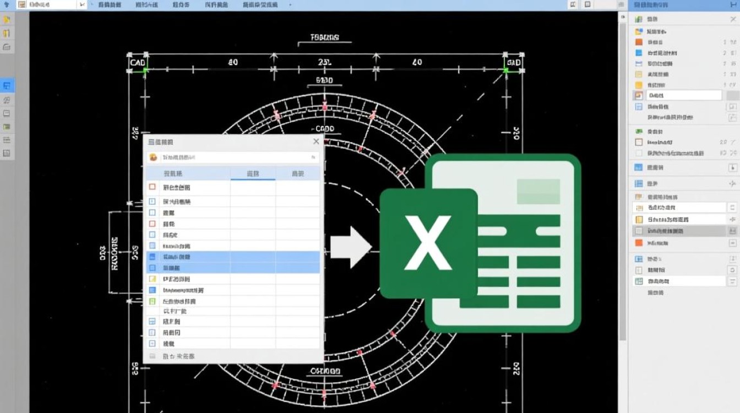The width and height of the screenshot is (740, 413).
Task: Select the underlined middle column tab in dialog
Action: 253,173
